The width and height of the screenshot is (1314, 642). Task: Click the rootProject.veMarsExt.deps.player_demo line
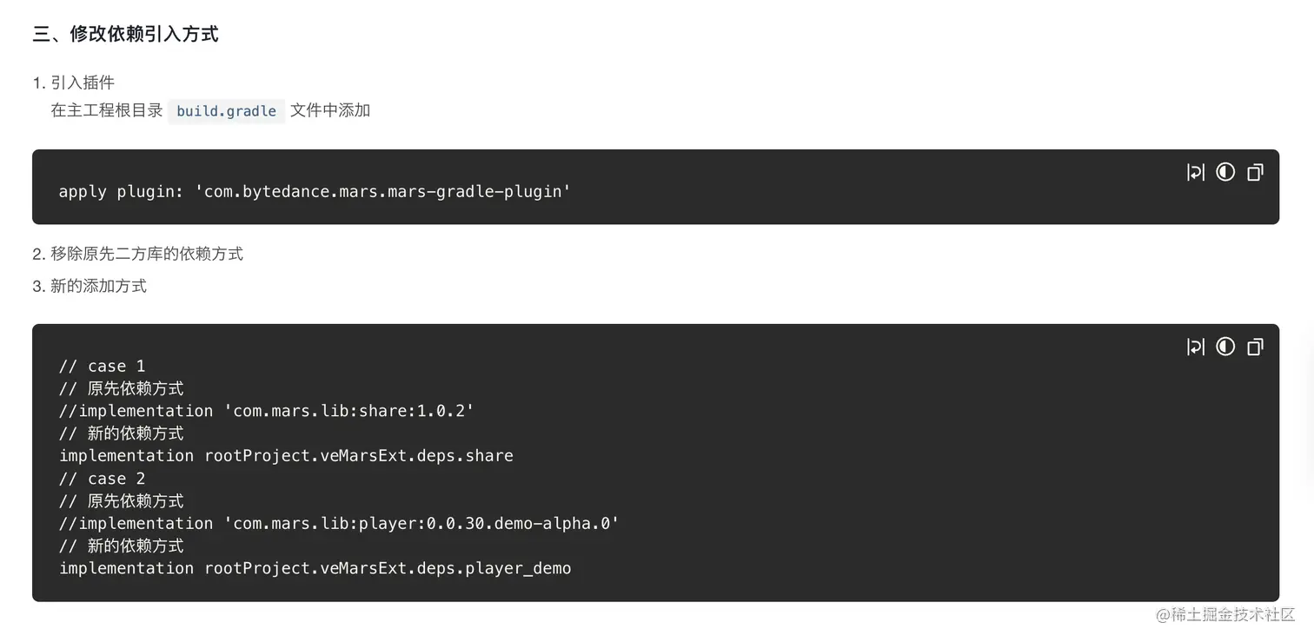315,569
